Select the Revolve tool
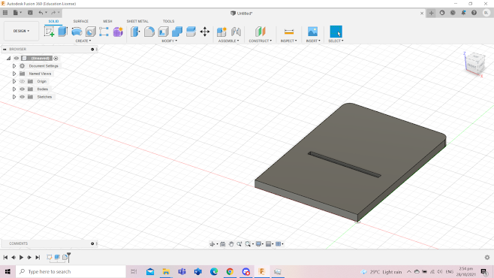Image resolution: width=494 pixels, height=278 pixels. 77,32
